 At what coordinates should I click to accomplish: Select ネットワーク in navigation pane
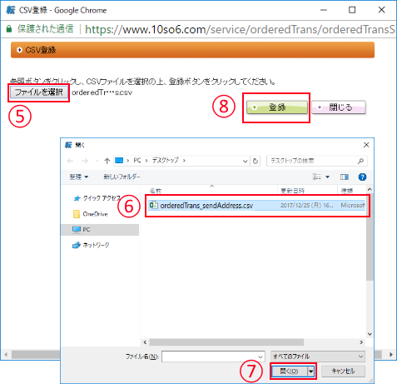[x=91, y=245]
